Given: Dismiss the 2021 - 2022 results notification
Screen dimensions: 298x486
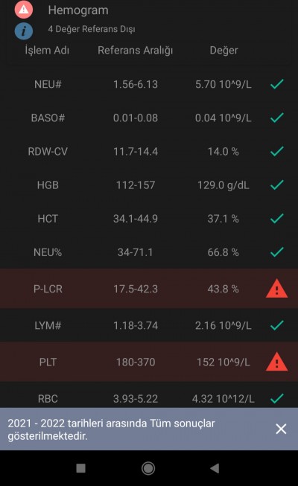Looking at the screenshot, I should (281, 429).
